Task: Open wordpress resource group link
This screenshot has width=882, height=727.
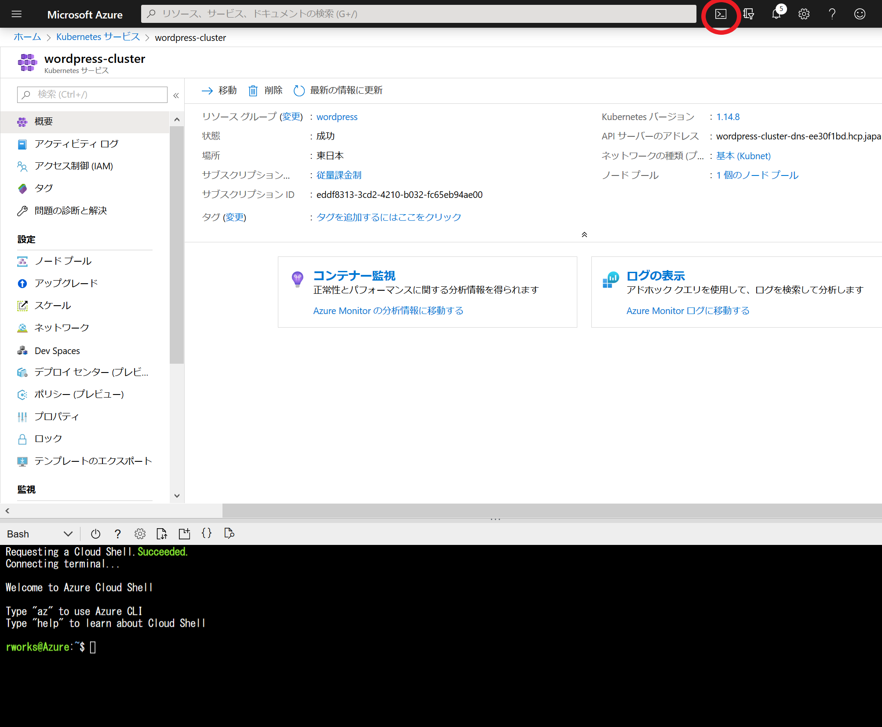Action: 337,117
